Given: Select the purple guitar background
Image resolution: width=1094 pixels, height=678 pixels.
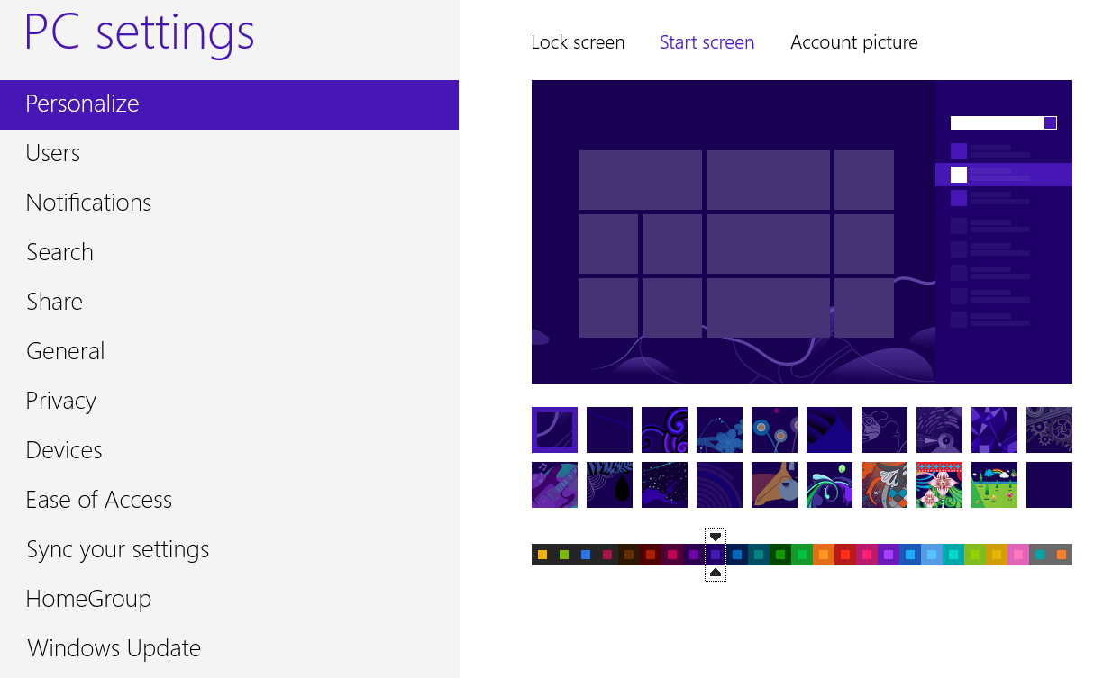Looking at the screenshot, I should pos(554,484).
